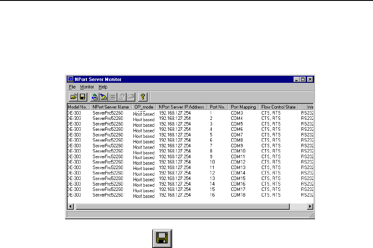Click Host based in the COM18 row
The image size is (373, 248).
(x=144, y=196)
